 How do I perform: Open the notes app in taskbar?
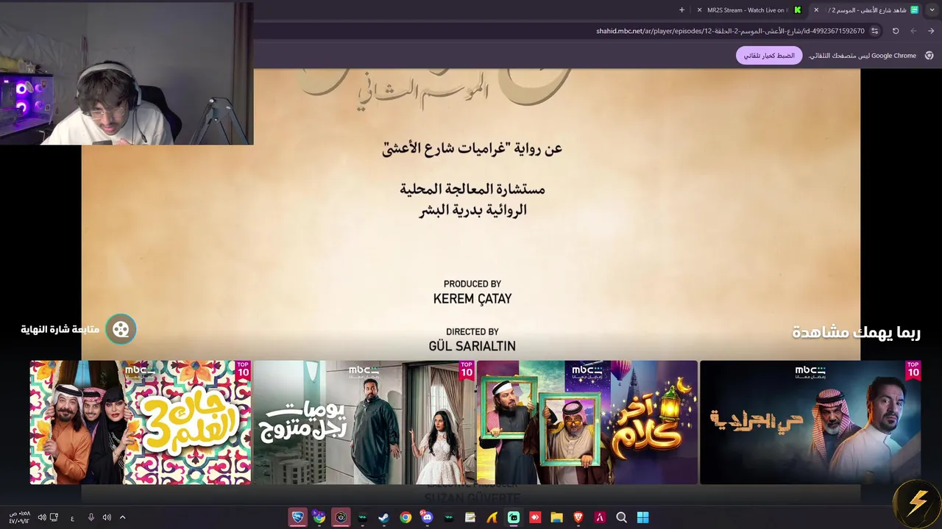[x=470, y=517]
